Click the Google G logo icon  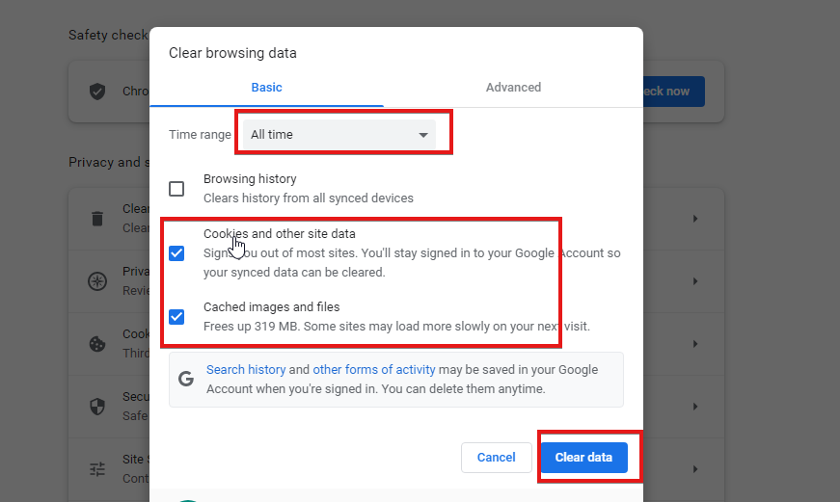coord(186,379)
